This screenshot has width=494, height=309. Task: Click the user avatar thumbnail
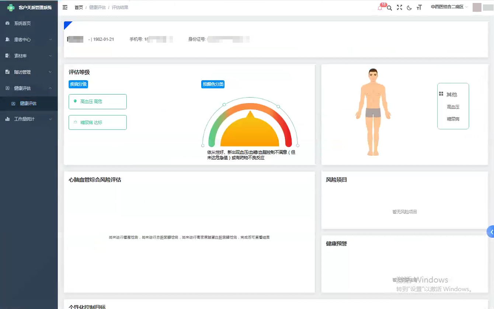click(477, 7)
